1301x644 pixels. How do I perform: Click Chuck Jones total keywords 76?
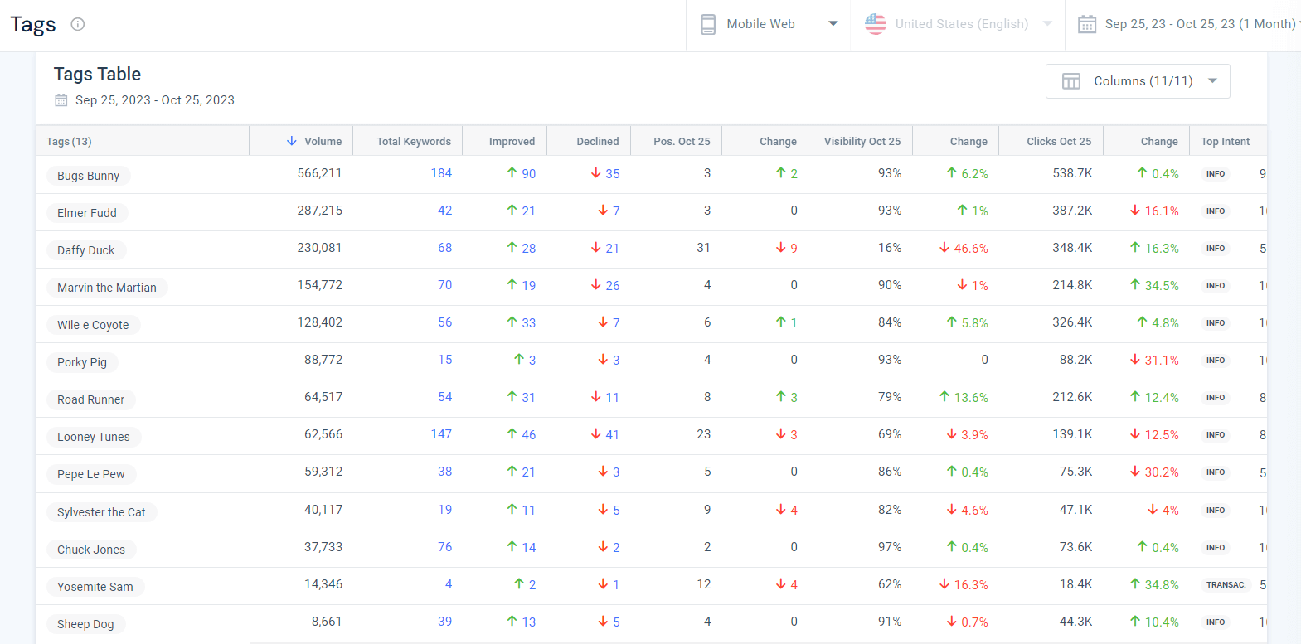coord(445,547)
